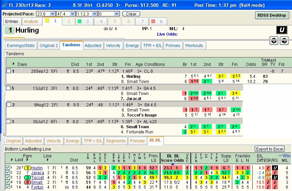This screenshot has height=191, width=292.
Task: Tick the checkbox for tandem race 1 (25Sep12)
Action: 8,71
